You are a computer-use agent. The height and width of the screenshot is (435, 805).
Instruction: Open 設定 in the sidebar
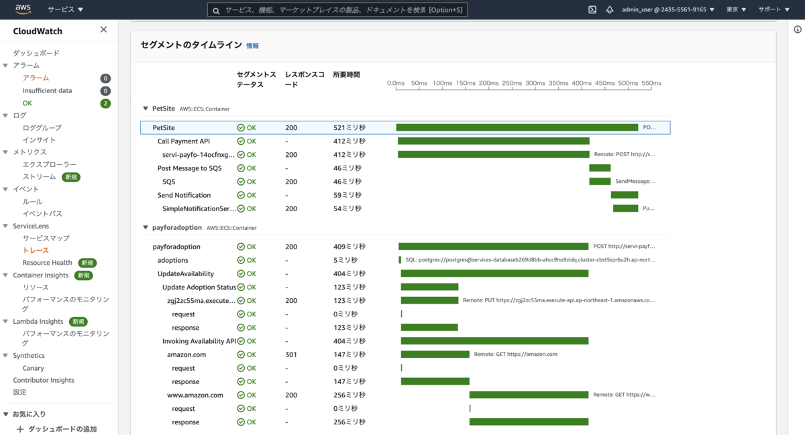19,392
